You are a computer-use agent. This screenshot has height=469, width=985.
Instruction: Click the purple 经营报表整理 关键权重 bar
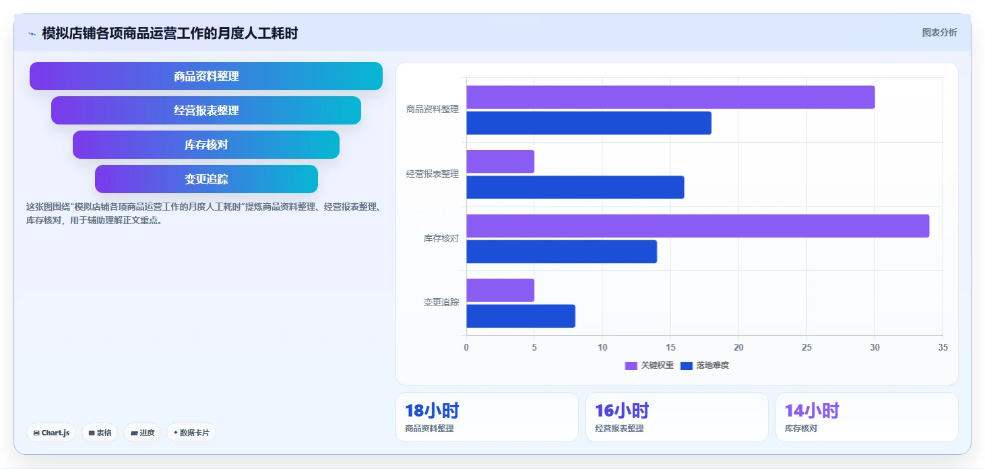click(500, 161)
